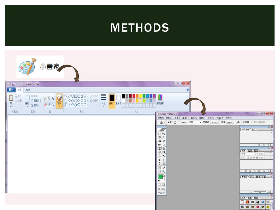The width and height of the screenshot is (280, 210).
Task: Select the Zoom tool in Photoshop toolbox
Action: [164, 171]
